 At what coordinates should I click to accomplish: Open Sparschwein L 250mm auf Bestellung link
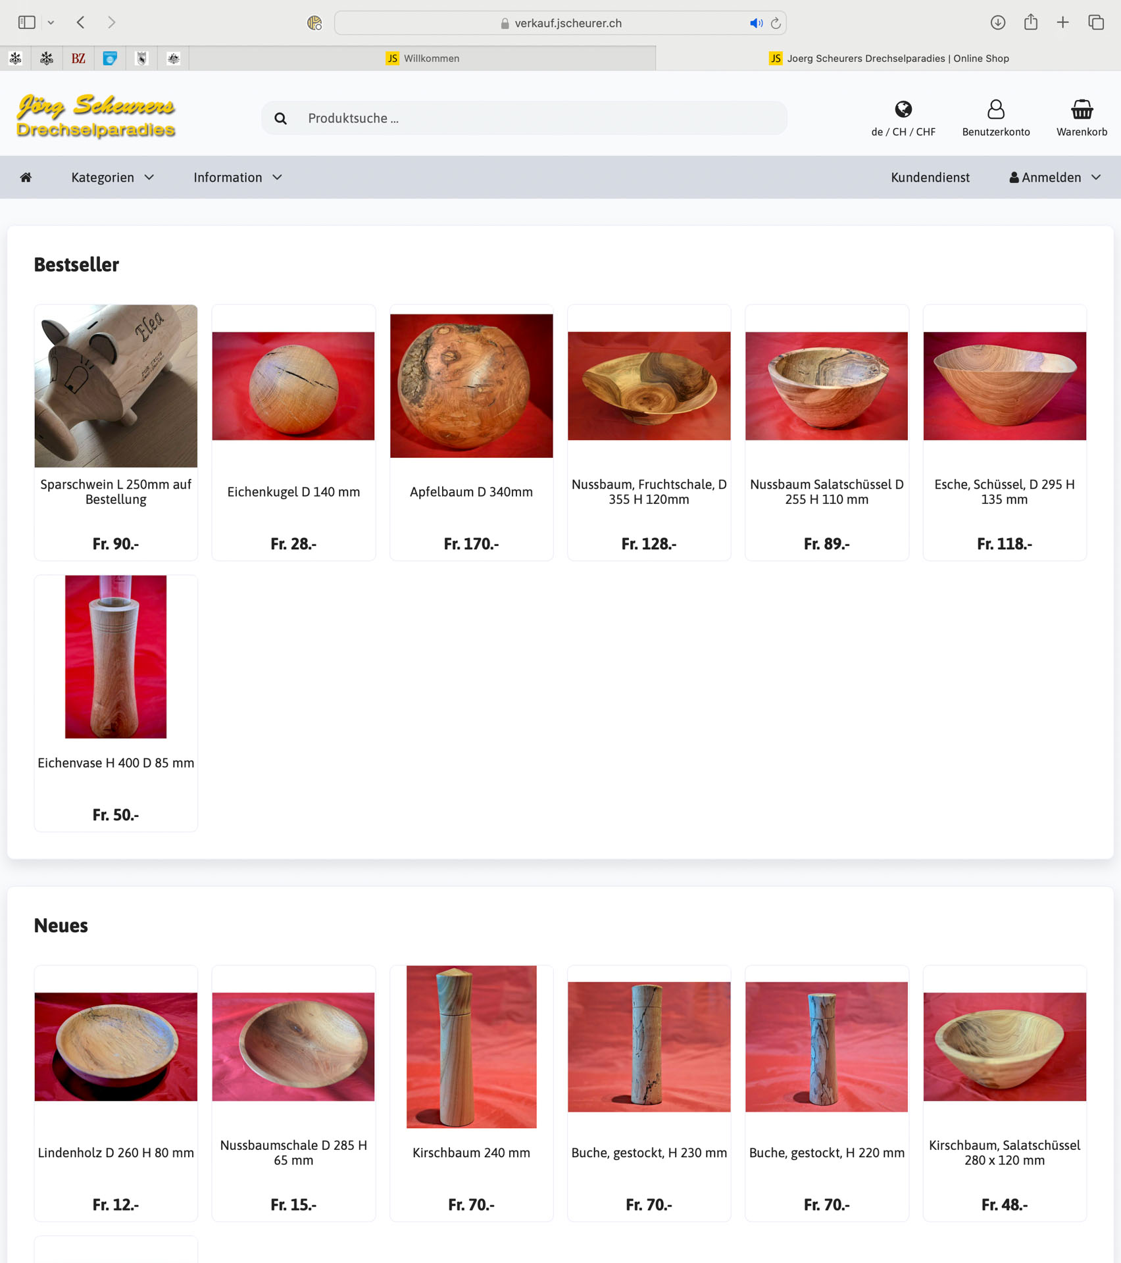pyautogui.click(x=116, y=492)
